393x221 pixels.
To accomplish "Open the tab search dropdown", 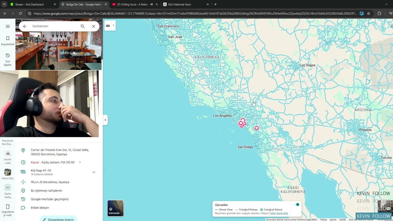I will click(x=4, y=4).
